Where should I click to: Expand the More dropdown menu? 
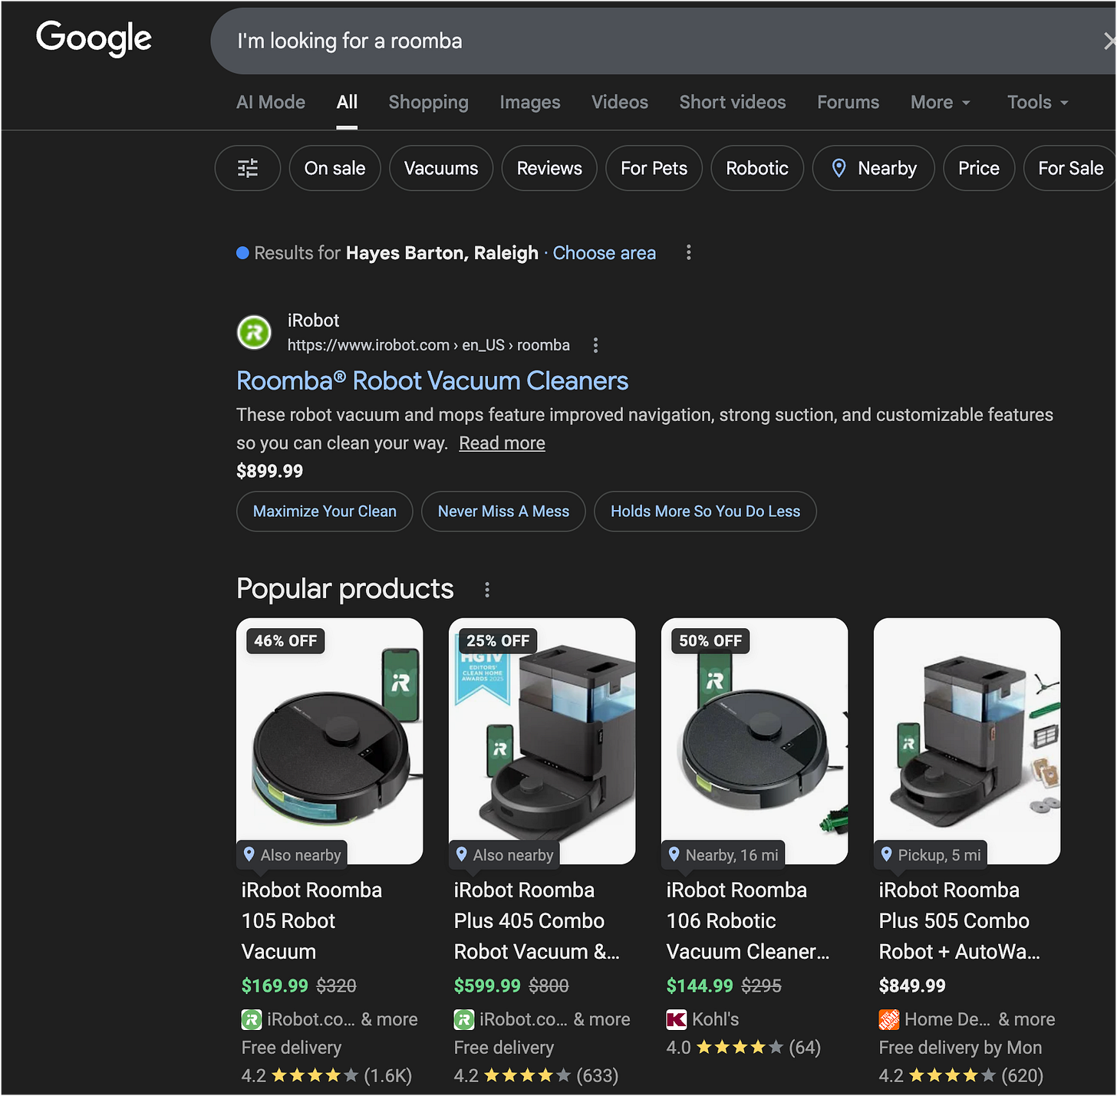click(941, 102)
